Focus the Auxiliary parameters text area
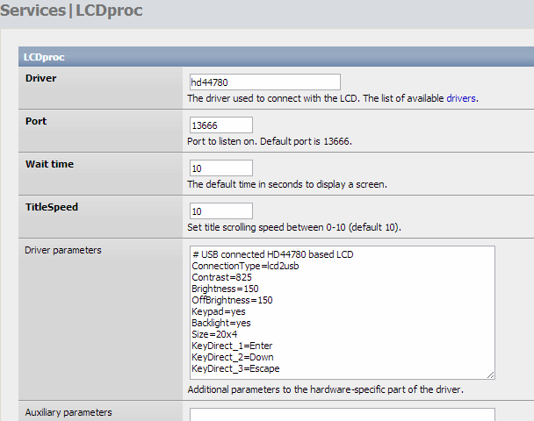This screenshot has width=534, height=421. [x=343, y=415]
